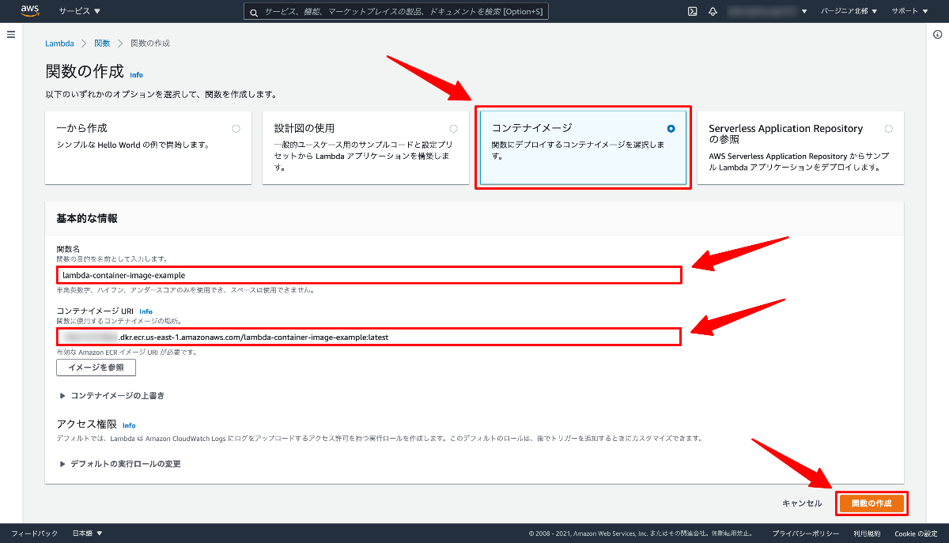Click the 一から作成 card title
The width and height of the screenshot is (949, 543).
click(81, 127)
